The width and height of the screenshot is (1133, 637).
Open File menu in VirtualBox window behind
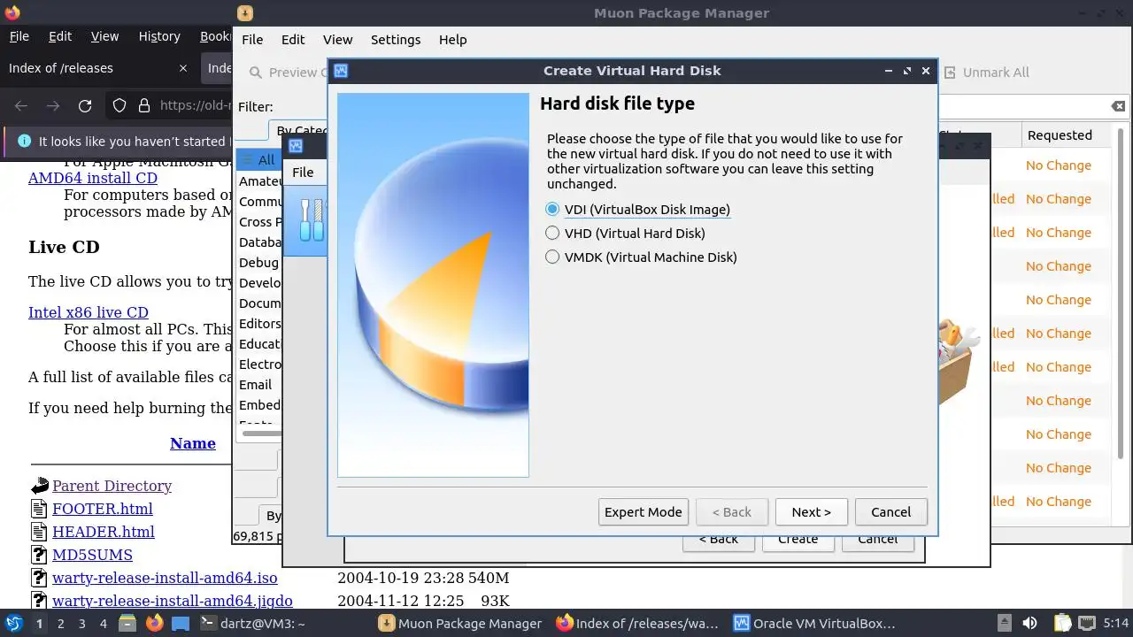coord(303,173)
